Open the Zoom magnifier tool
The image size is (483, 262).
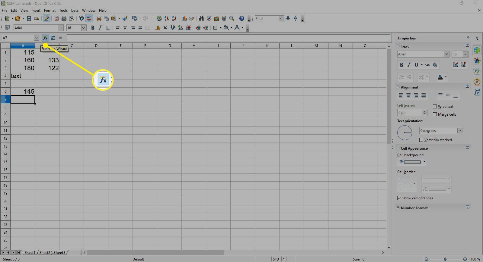tap(232, 18)
